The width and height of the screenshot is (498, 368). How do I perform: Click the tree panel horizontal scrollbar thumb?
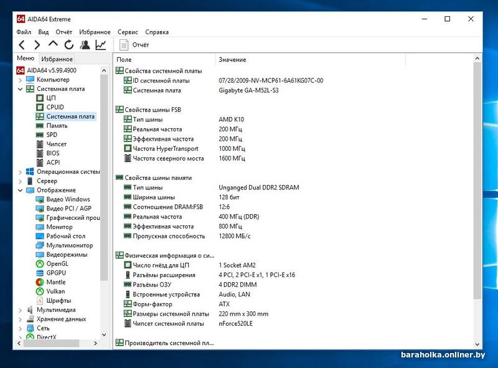coord(51,344)
